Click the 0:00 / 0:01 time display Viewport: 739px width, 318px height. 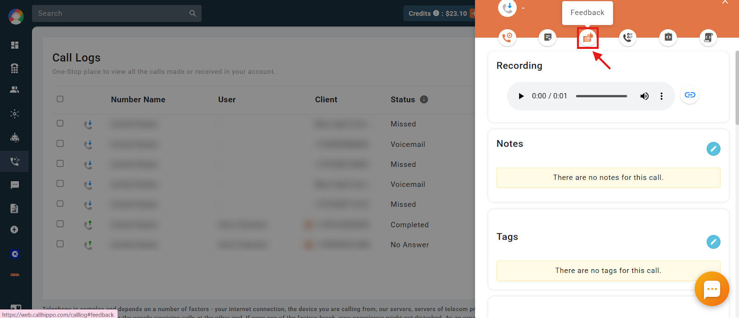549,96
